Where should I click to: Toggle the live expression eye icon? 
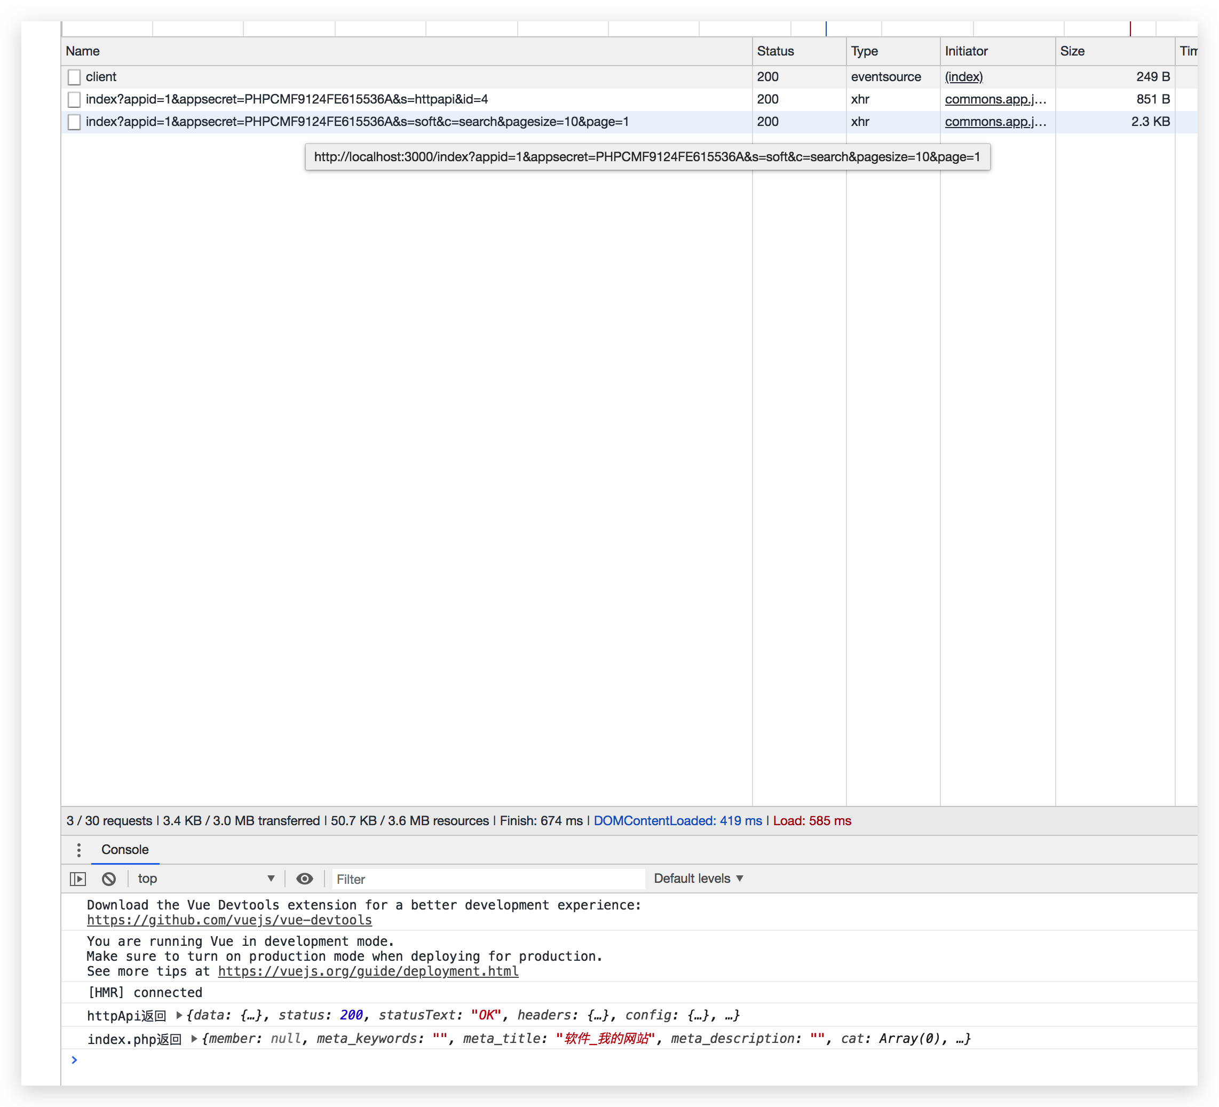pos(305,879)
